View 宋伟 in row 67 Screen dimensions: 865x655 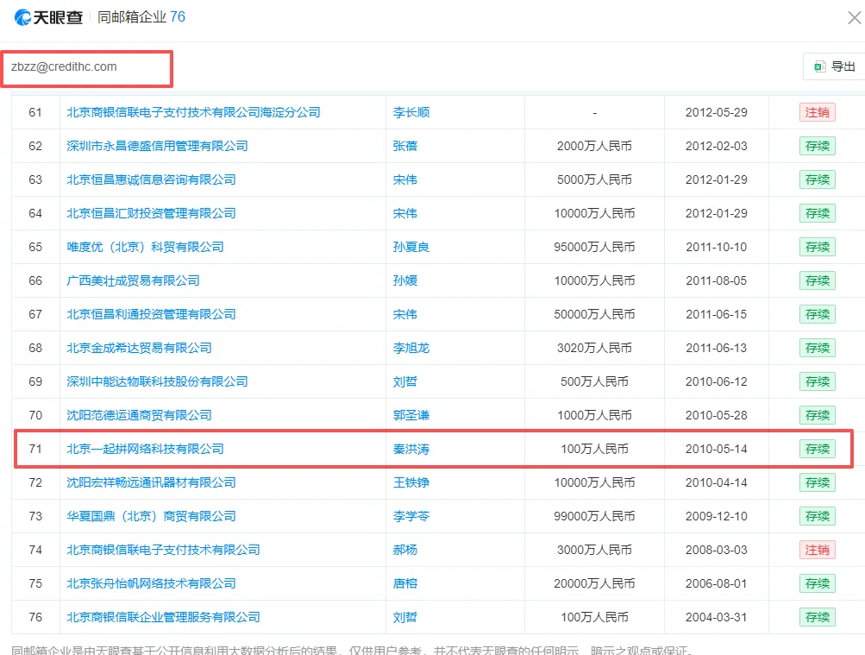(x=405, y=314)
